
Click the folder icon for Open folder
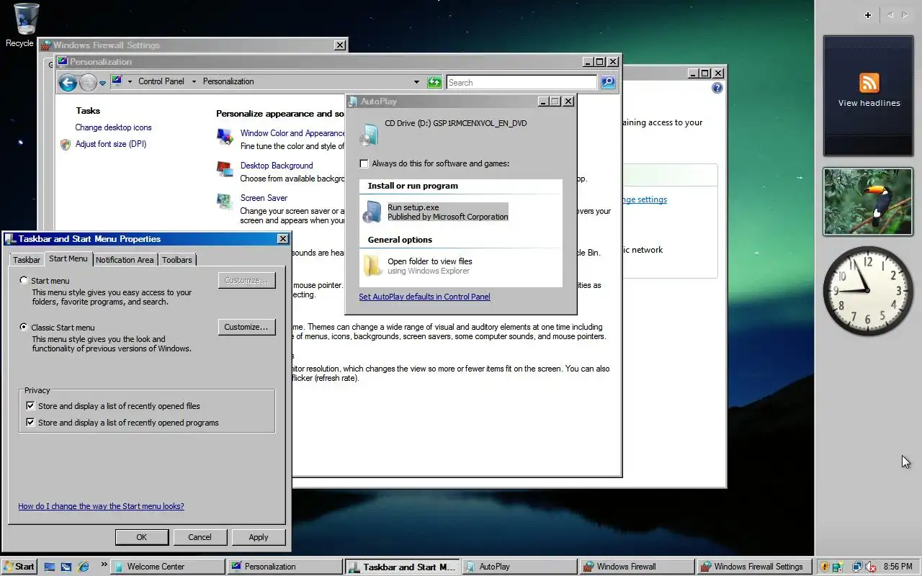click(x=372, y=266)
